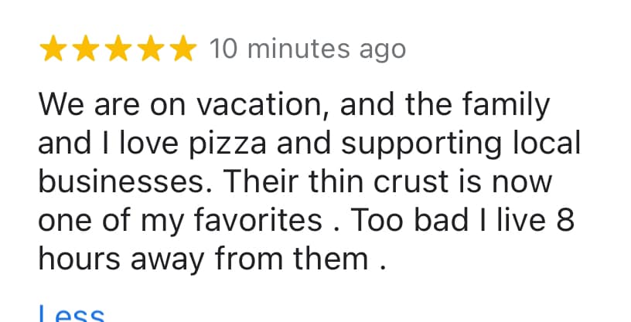Click the fifth gold rating star

point(183,48)
